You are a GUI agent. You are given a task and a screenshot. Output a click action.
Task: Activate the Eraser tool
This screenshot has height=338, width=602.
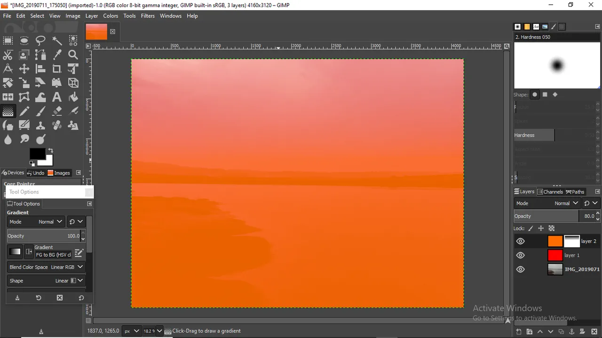[57, 111]
